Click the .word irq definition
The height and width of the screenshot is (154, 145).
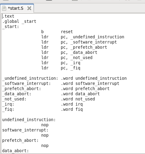point(72,104)
